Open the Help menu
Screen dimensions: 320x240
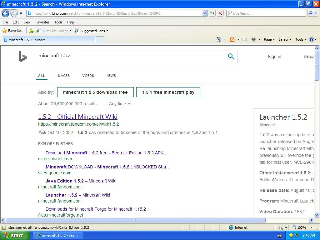click(70, 22)
